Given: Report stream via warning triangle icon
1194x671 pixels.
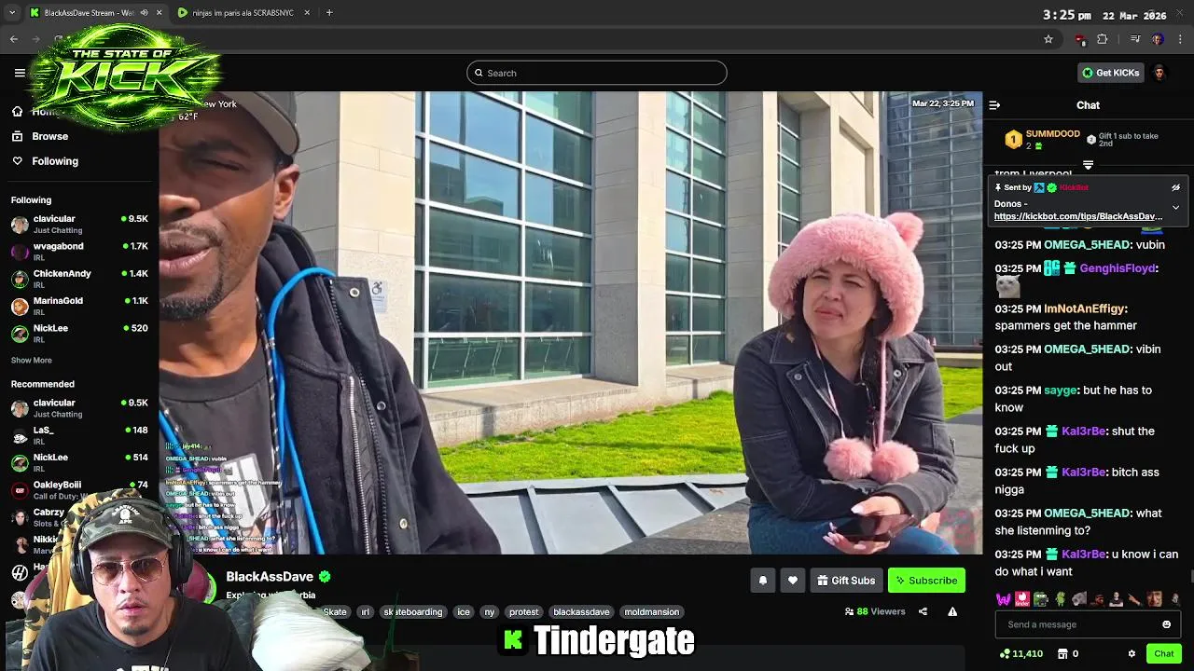Looking at the screenshot, I should [952, 611].
